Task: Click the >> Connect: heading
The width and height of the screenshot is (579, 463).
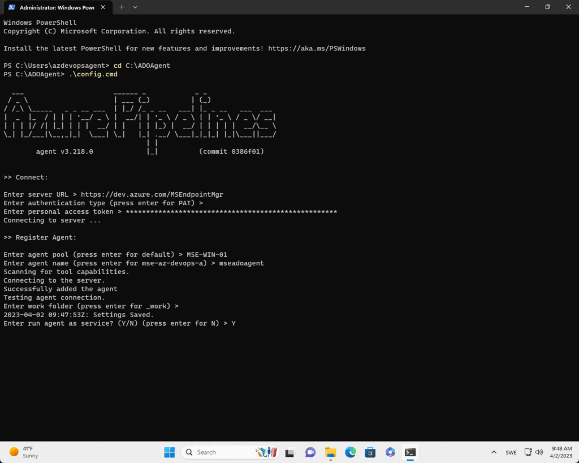Action: 26,177
